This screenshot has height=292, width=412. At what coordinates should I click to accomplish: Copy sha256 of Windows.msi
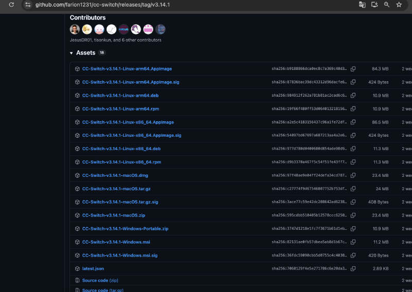tap(353, 242)
